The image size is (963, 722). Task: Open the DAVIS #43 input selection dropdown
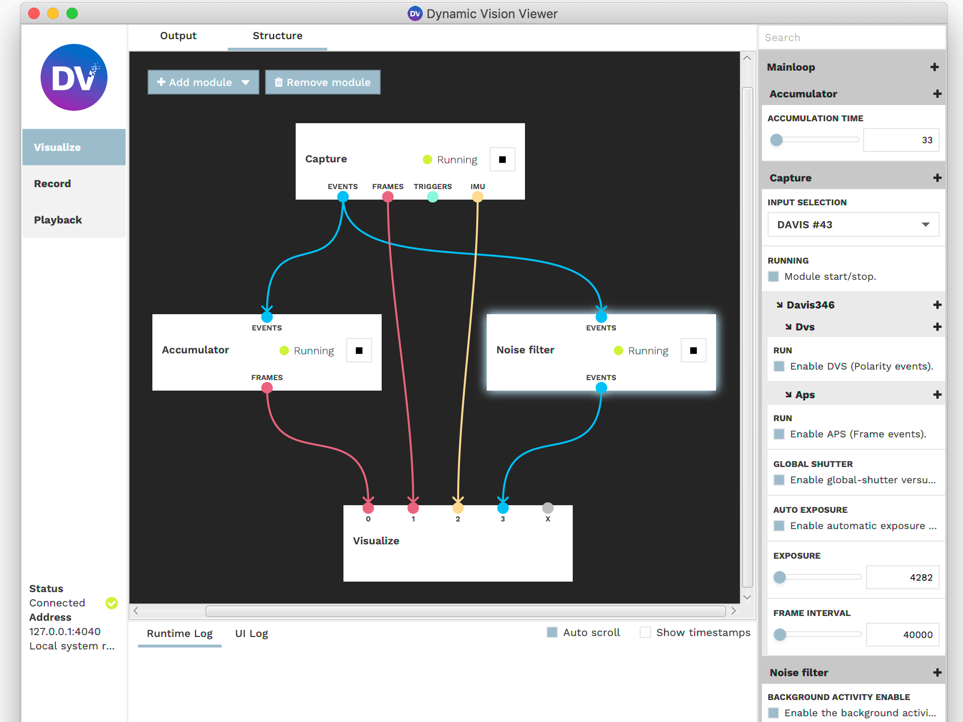click(x=853, y=224)
